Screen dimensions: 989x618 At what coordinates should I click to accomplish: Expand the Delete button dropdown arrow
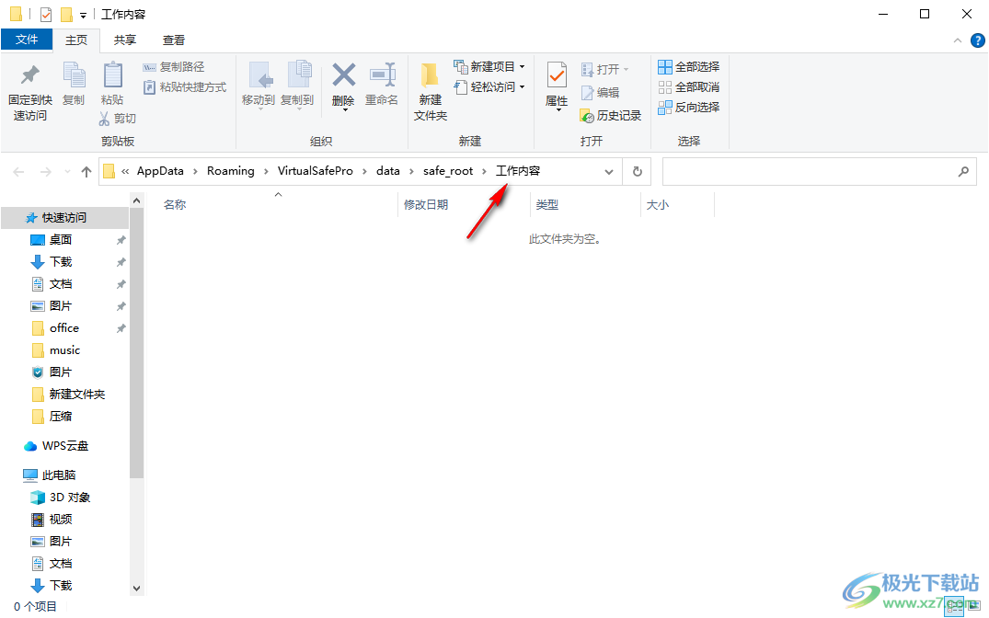point(345,110)
